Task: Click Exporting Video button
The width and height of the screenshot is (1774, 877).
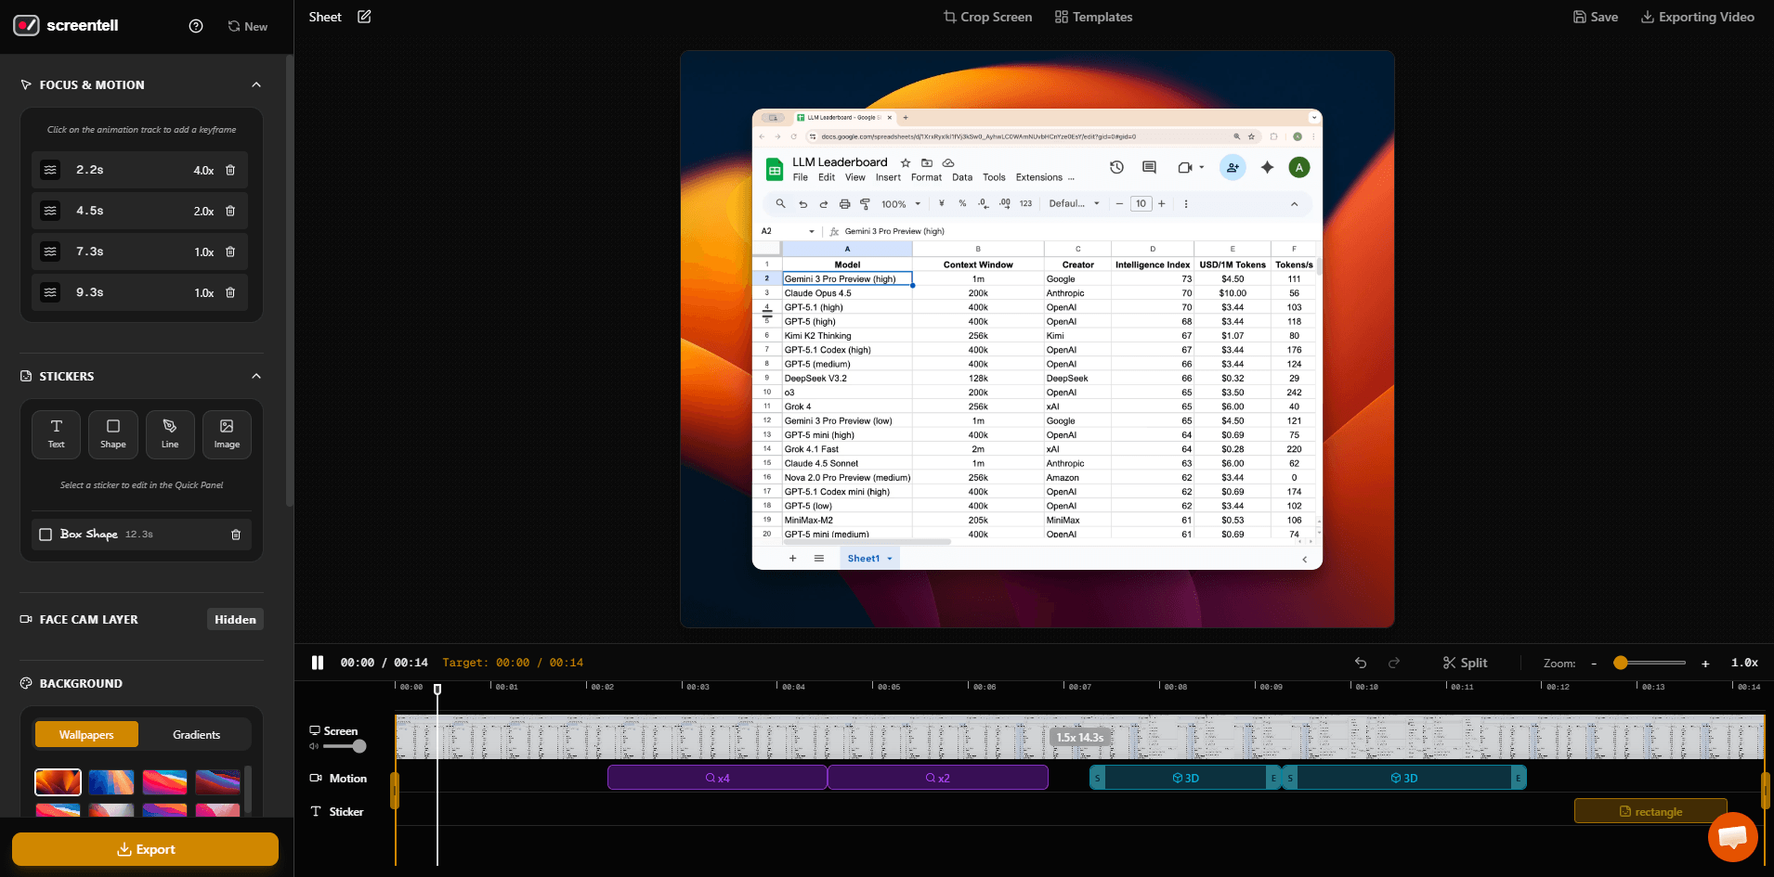Action: [1697, 17]
